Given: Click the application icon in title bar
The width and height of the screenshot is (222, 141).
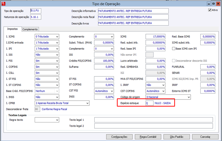Looking at the screenshot, I should (3, 4).
